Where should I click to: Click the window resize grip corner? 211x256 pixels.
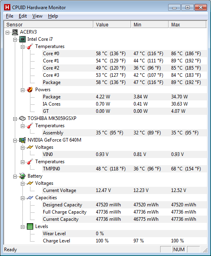point(205,250)
